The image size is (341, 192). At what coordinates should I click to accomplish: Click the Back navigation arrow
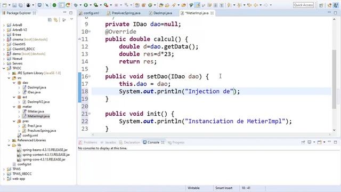pos(256,5)
